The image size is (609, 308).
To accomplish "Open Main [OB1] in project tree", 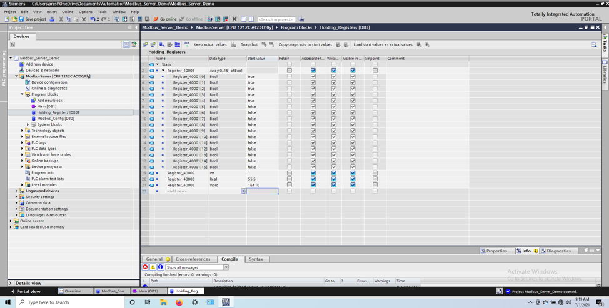I will pyautogui.click(x=47, y=106).
